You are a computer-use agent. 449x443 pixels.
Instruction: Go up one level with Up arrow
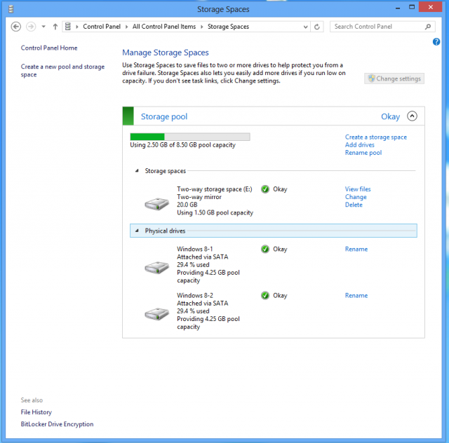pos(55,27)
